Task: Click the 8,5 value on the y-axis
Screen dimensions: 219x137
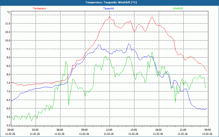Action: pyautogui.click(x=8, y=66)
